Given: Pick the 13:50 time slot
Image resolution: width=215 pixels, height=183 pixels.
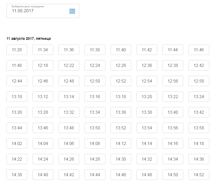Looking at the screenshot, I should pyautogui.click(x=95, y=128).
